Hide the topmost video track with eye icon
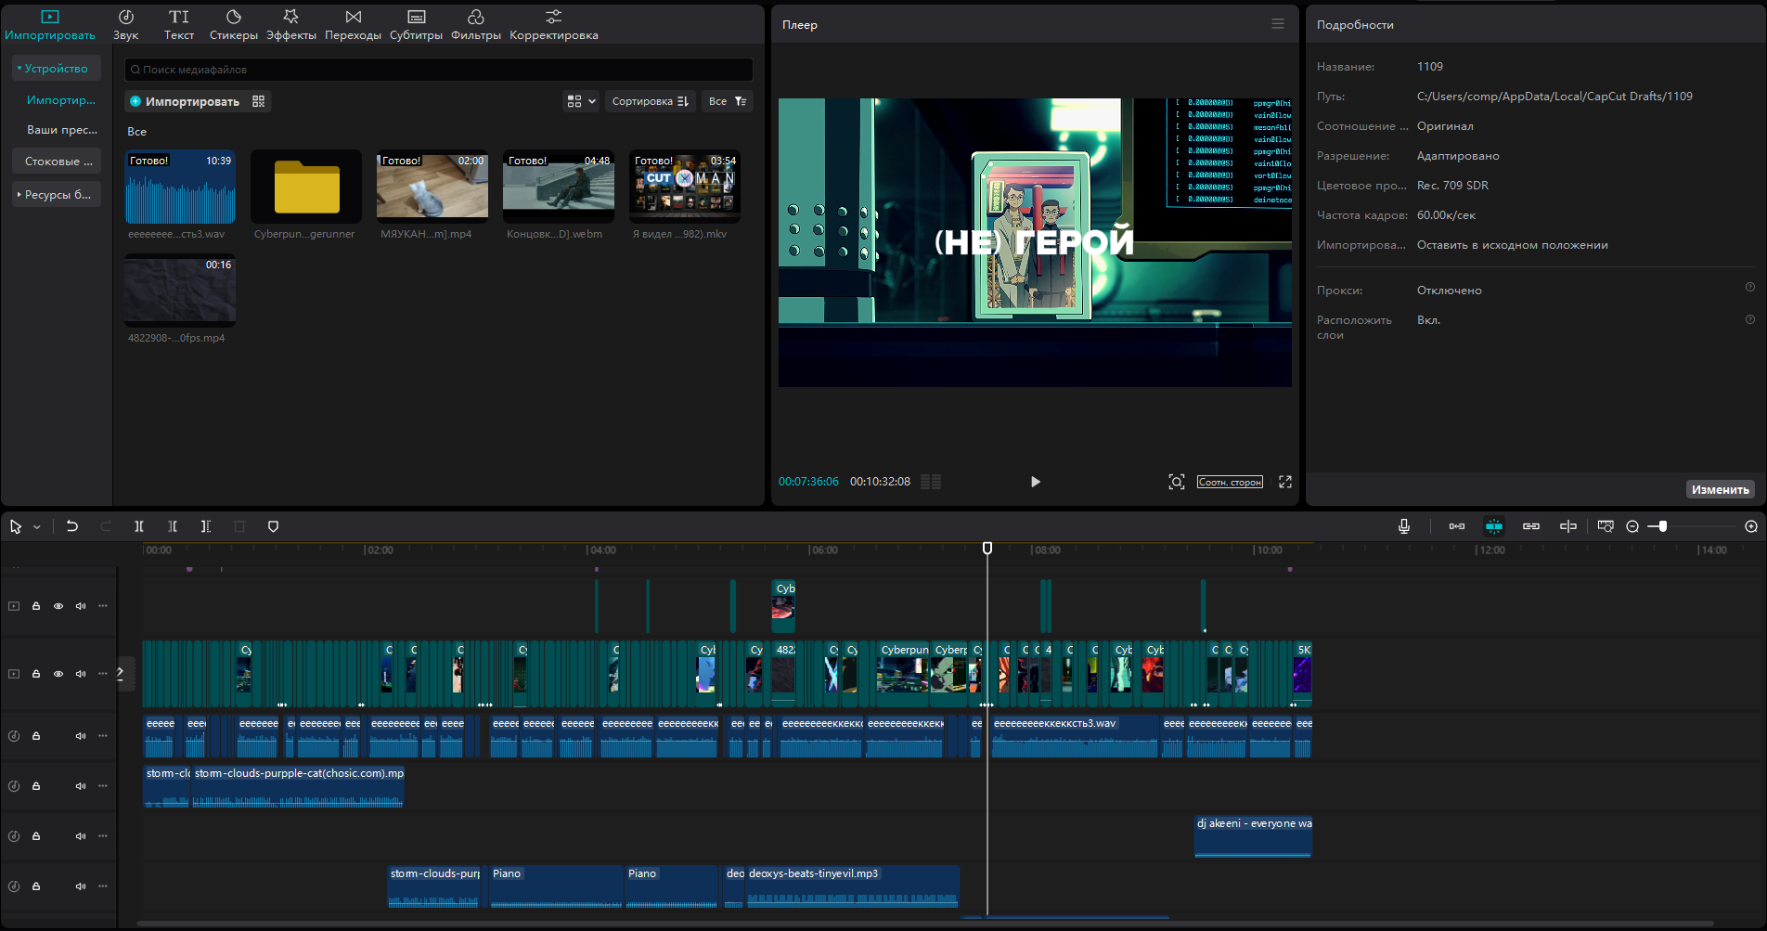The image size is (1767, 931). [58, 606]
